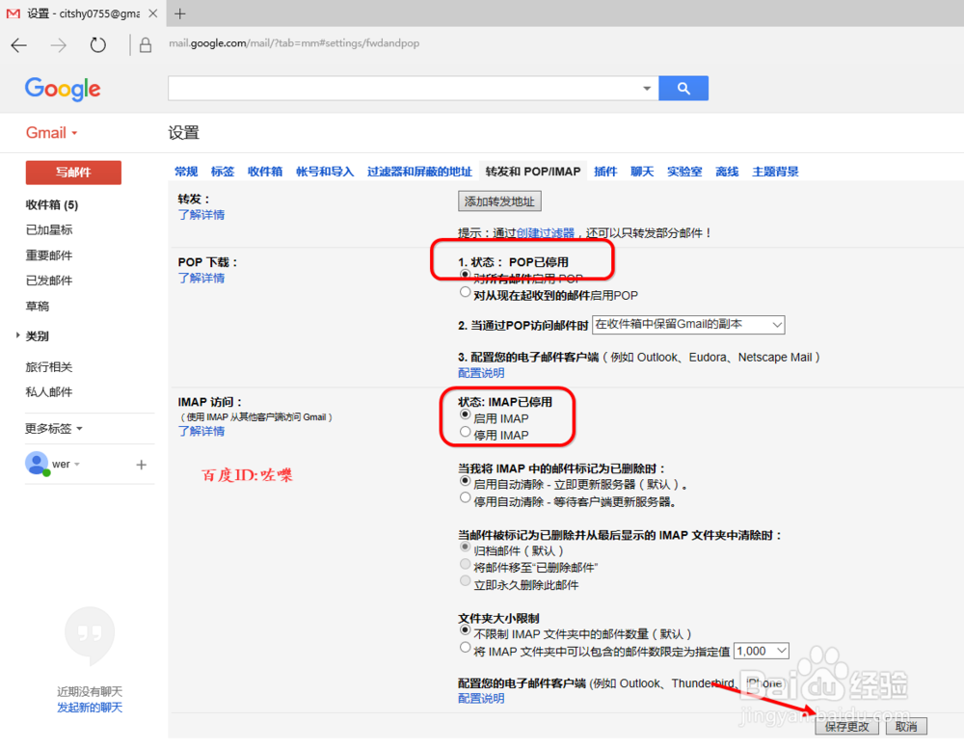Image resolution: width=964 pixels, height=749 pixels.
Task: Click the hangouts quote bubble icon
Action: (90, 634)
